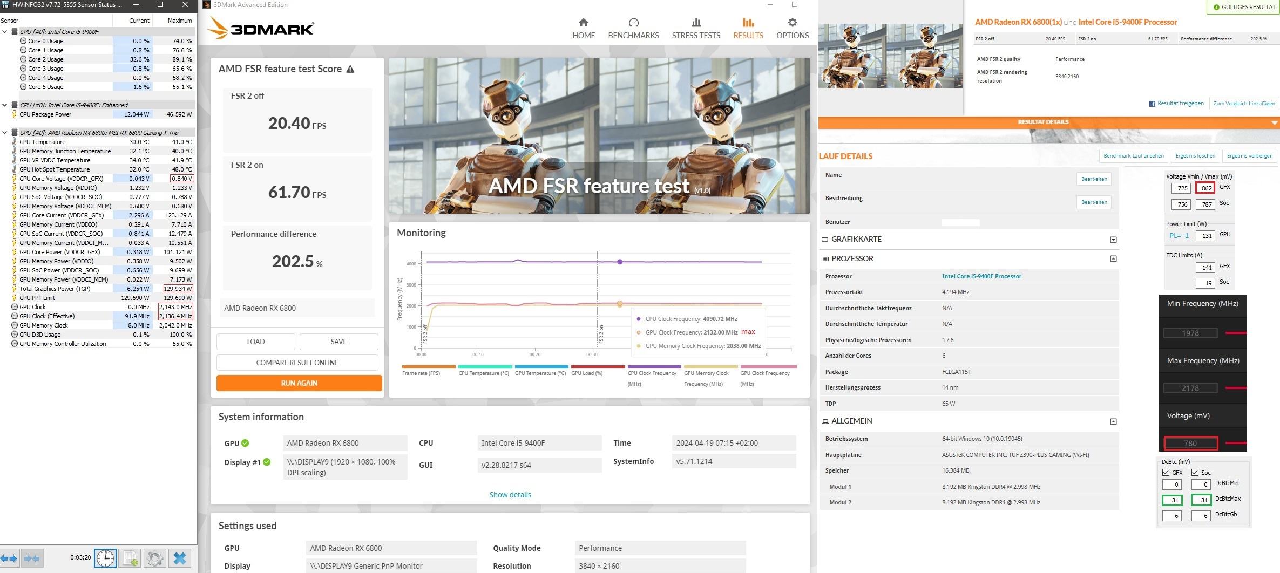Screen dimensions: 1280x573
Task: Click the Max Frequency red slider
Action: pyautogui.click(x=1236, y=388)
